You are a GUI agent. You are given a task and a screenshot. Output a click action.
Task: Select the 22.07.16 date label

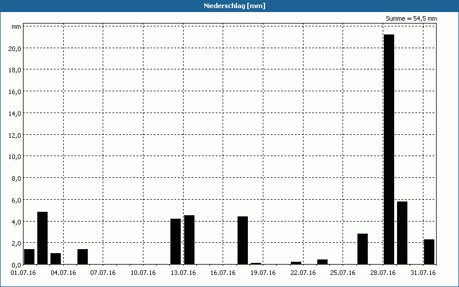[x=304, y=273]
